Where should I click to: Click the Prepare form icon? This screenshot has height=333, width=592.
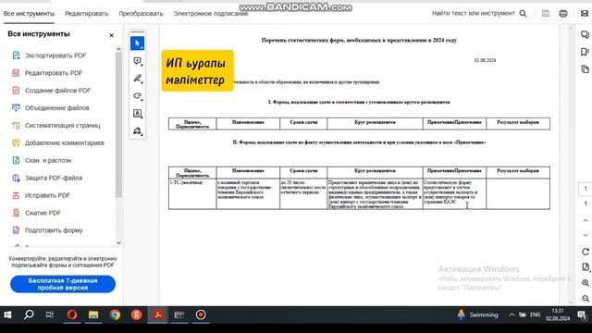click(x=16, y=230)
